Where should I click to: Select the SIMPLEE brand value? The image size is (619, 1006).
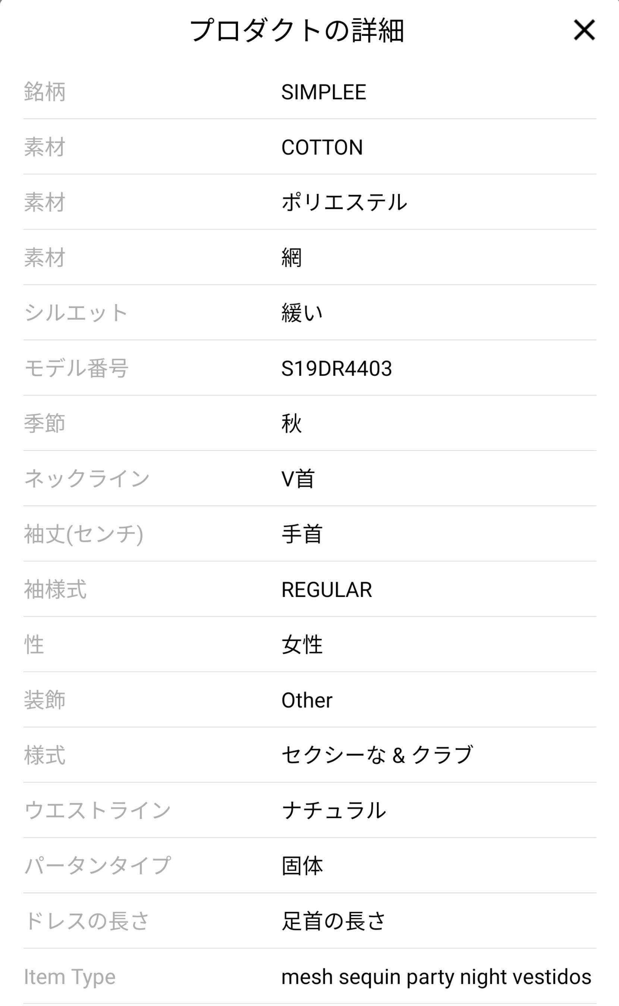(x=323, y=92)
